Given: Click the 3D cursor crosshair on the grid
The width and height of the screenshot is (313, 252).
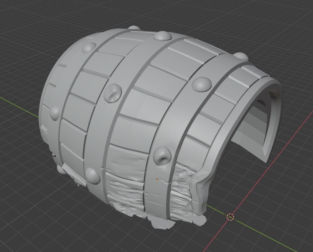Looking at the screenshot, I should (230, 217).
